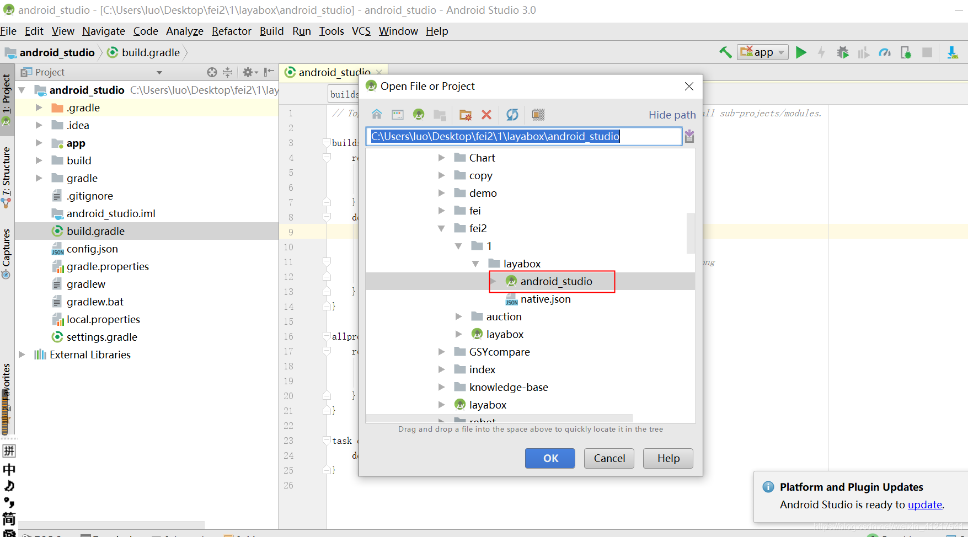
Task: Open the 7: Structure side tool window
Action: click(7, 176)
